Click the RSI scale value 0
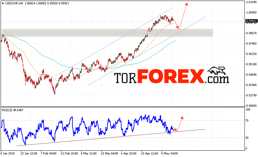The width and height of the screenshot is (258, 157). coord(246,149)
